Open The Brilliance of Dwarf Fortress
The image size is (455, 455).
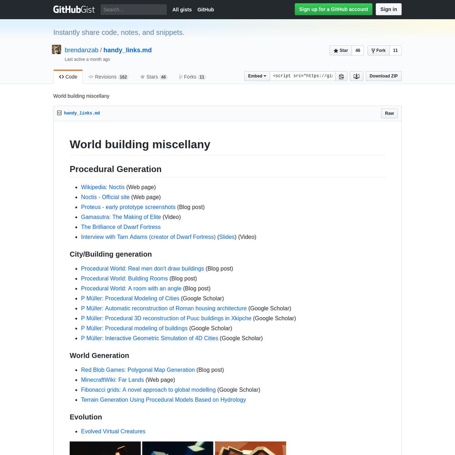pos(121,227)
